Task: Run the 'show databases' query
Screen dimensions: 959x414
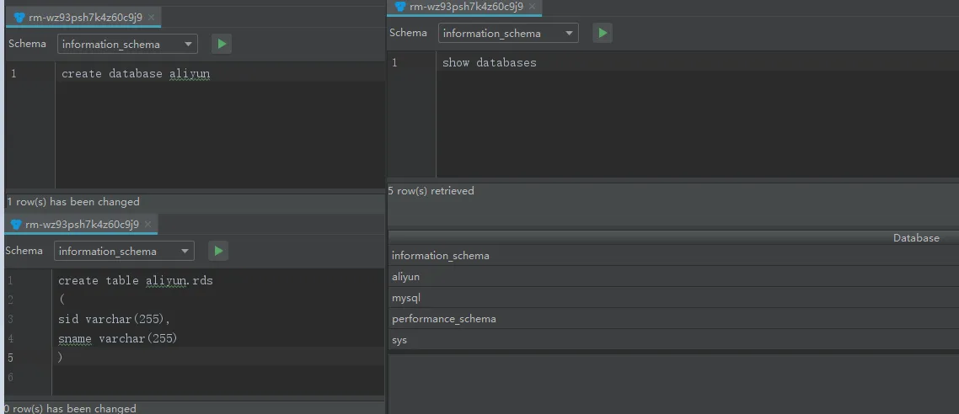Action: click(x=603, y=33)
